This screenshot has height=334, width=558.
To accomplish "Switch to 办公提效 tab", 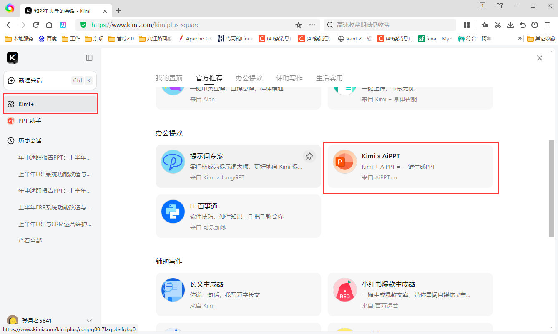I will [x=249, y=78].
